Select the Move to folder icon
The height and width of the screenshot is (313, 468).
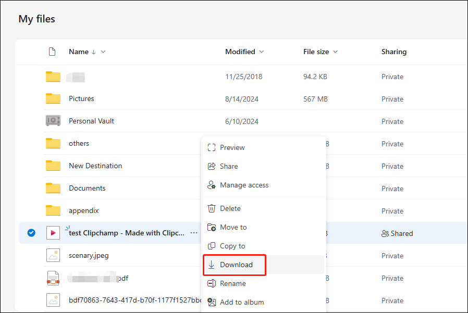click(212, 227)
